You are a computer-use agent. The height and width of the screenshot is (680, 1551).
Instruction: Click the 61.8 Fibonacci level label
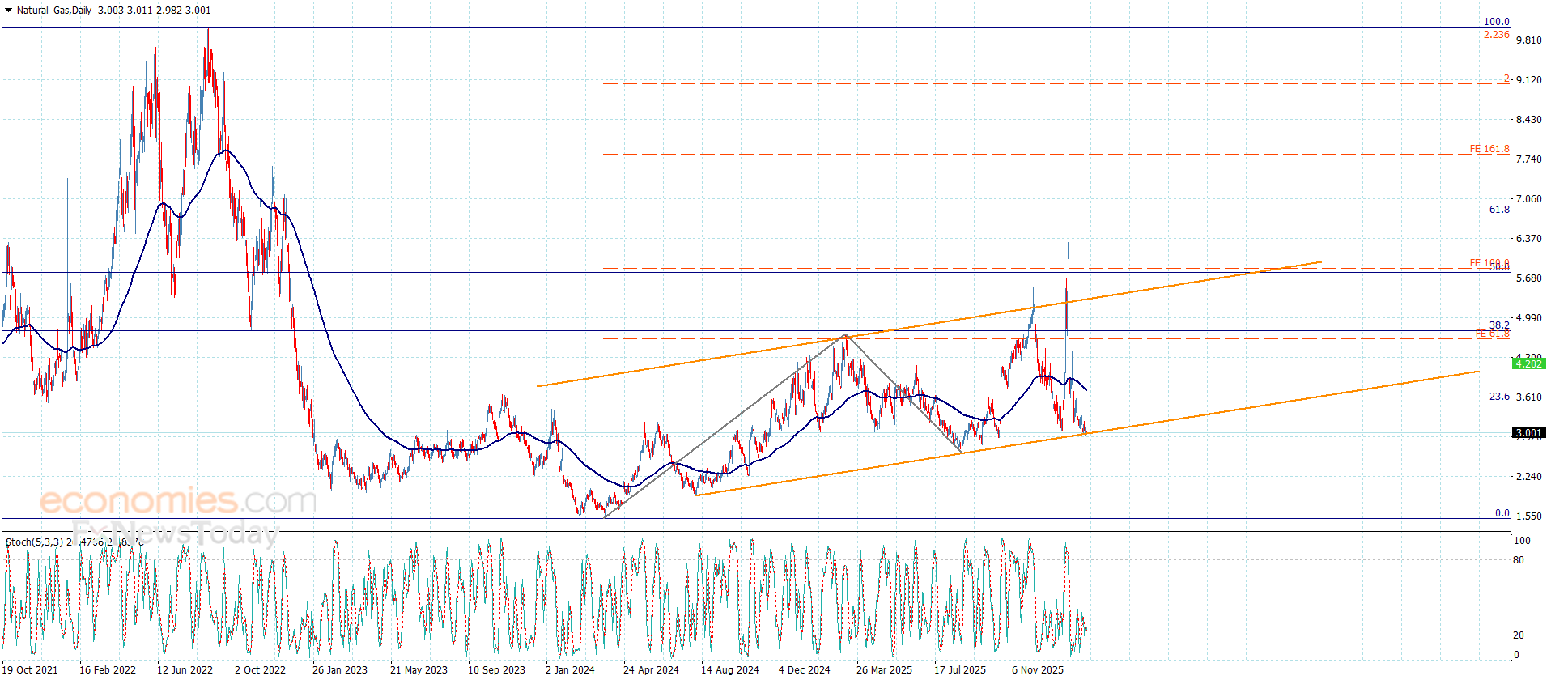1499,210
